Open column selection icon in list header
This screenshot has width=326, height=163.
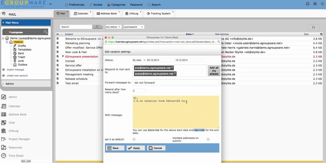(x=321, y=34)
